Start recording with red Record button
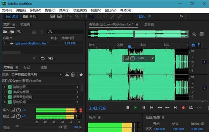 pyautogui.click(x=183, y=108)
